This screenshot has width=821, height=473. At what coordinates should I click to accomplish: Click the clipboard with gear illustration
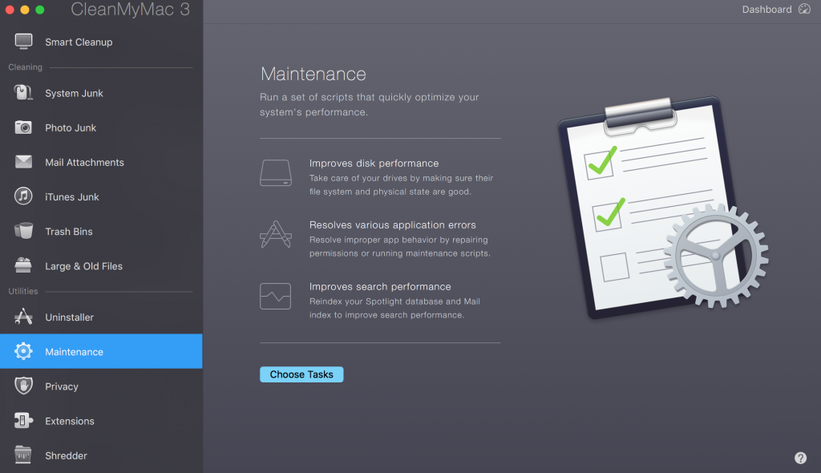[x=662, y=207]
